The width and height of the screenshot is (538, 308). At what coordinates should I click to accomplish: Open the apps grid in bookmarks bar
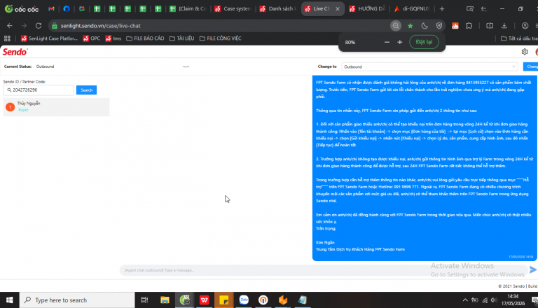(7, 38)
